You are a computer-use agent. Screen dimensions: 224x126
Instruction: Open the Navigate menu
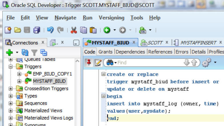pyautogui.click(x=65, y=18)
